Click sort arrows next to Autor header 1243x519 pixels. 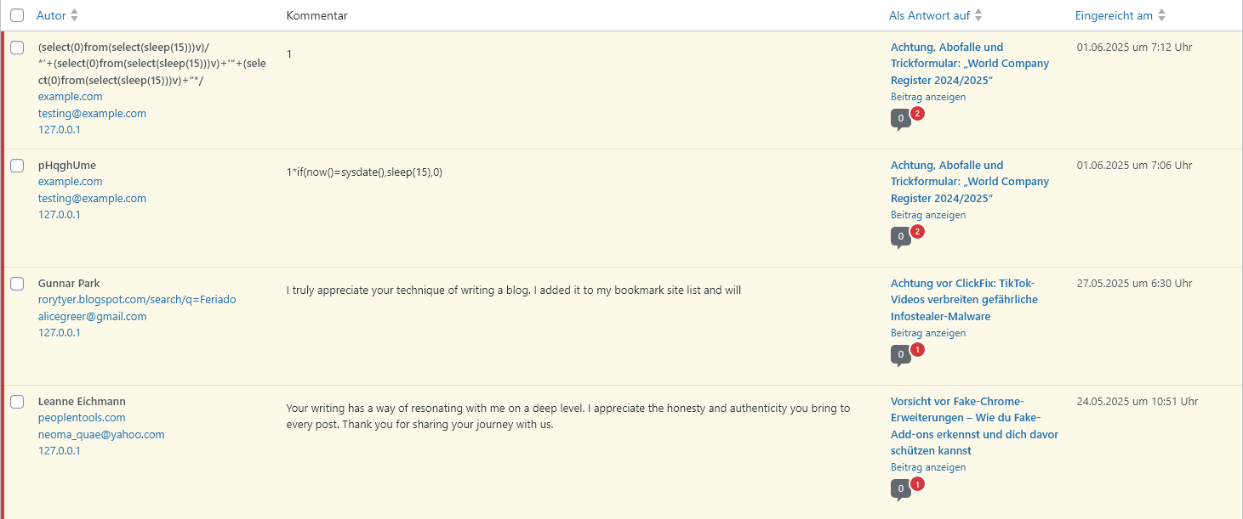(74, 15)
